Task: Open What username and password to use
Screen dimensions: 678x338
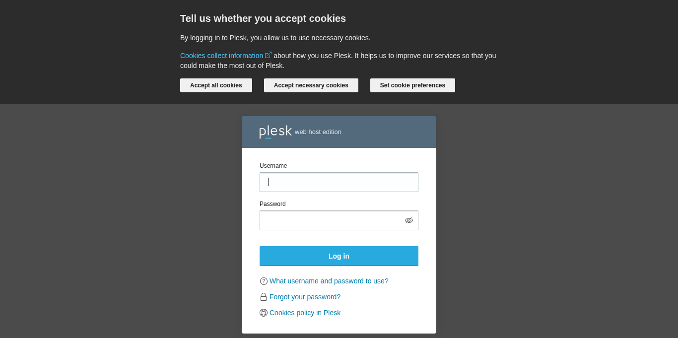Action: point(329,281)
